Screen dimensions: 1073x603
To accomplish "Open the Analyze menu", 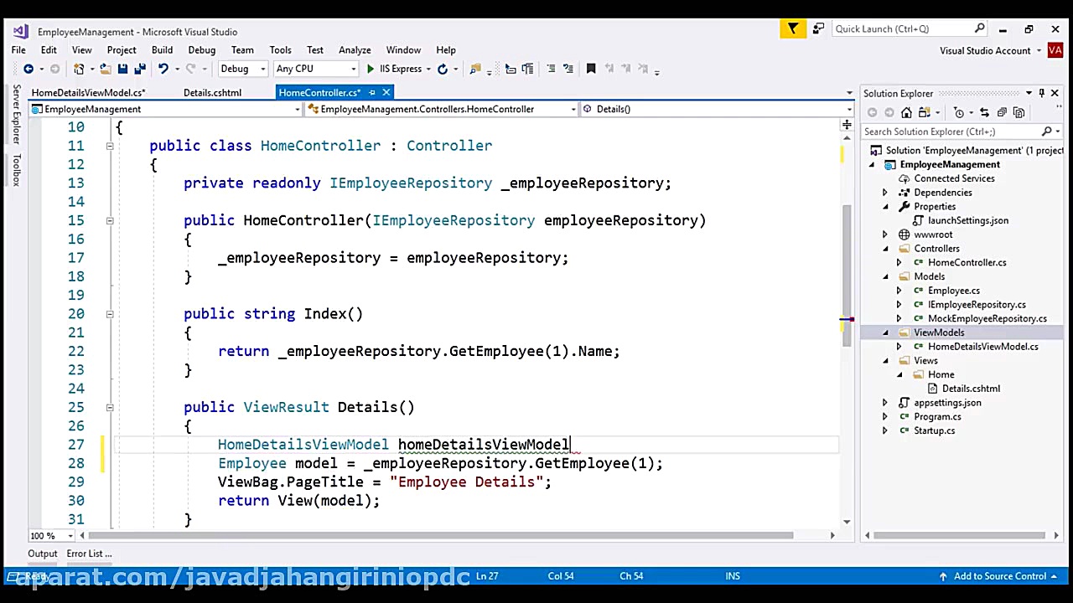I will [355, 49].
